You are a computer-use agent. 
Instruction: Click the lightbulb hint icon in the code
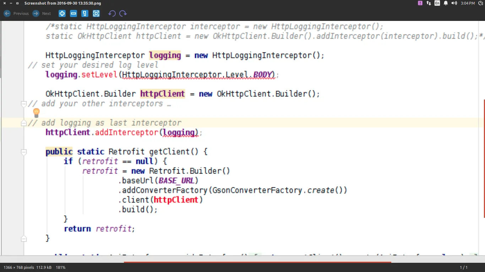36,113
